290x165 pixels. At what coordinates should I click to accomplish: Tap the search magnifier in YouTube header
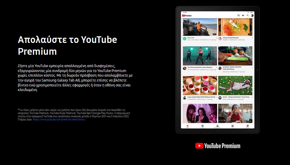click(248, 16)
